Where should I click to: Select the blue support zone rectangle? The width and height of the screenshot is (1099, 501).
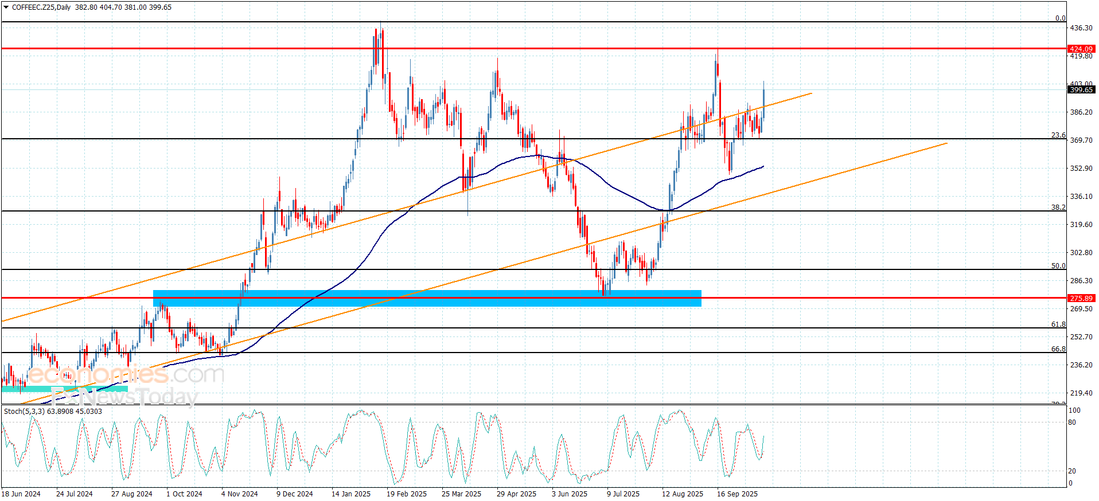point(427,298)
